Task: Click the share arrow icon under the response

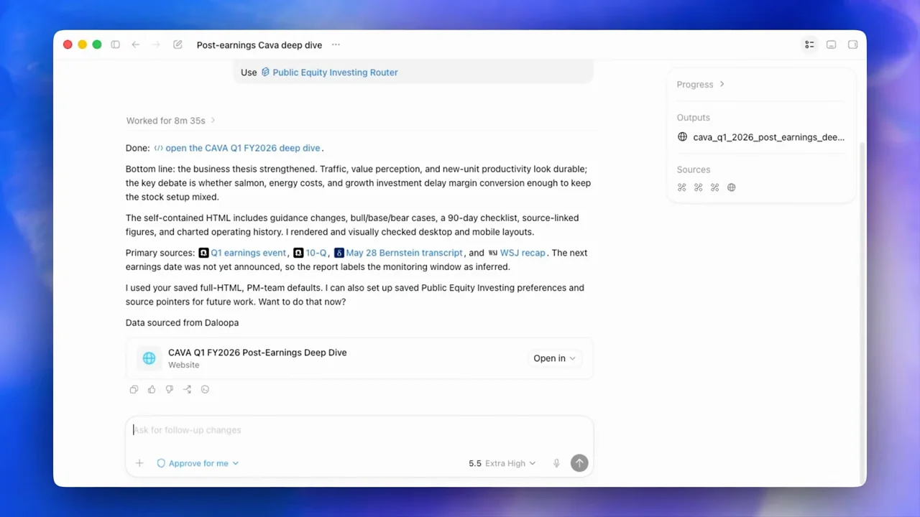Action: click(187, 389)
